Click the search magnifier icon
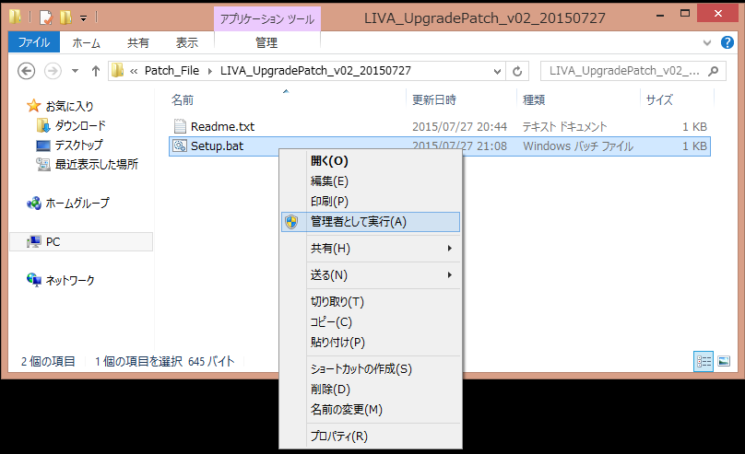745x454 pixels. coord(713,71)
